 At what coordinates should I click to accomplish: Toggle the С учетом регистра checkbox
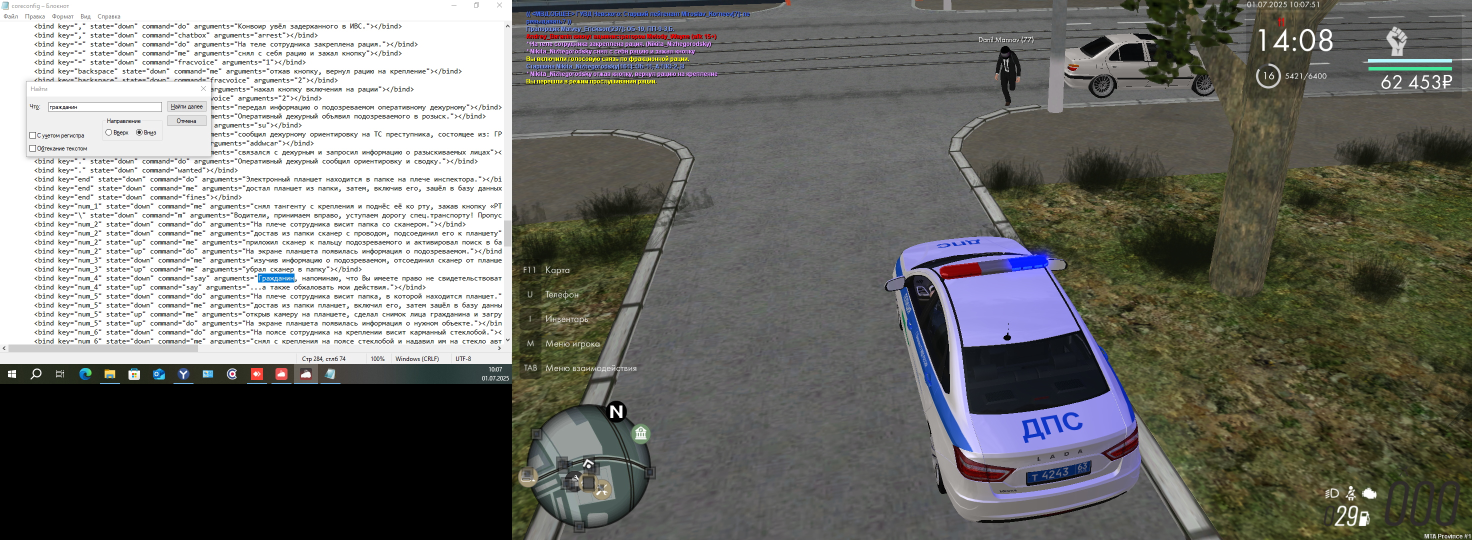point(33,135)
